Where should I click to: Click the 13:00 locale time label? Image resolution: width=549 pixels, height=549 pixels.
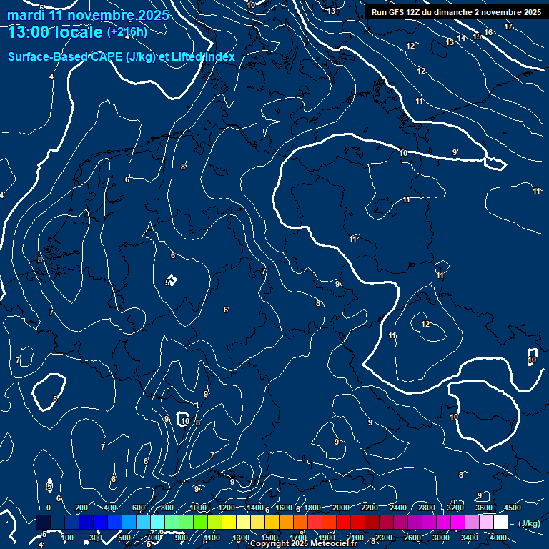tap(56, 32)
